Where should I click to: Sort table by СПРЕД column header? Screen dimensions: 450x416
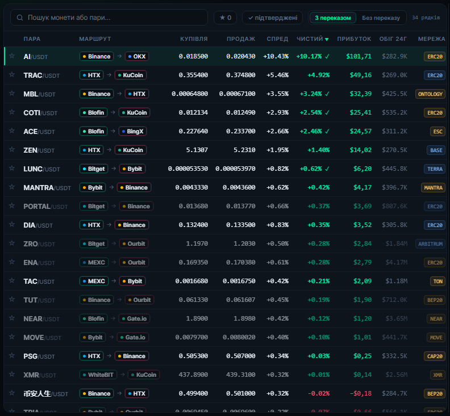[x=277, y=39]
